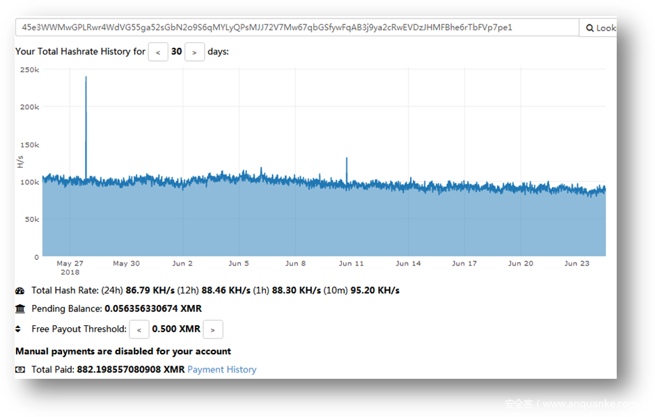Image resolution: width=655 pixels, height=417 pixels.
Task: Click the gauge icon beside Total Hash Rate
Action: click(x=19, y=291)
